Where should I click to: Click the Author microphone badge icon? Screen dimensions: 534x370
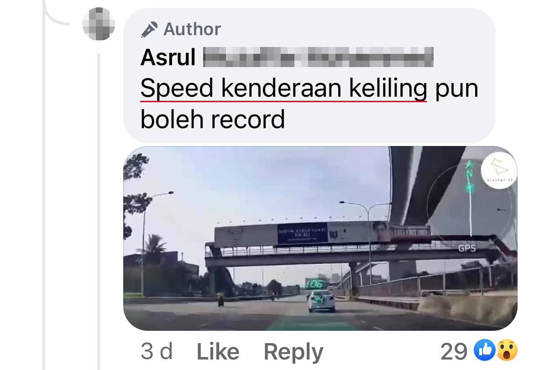coord(149,29)
